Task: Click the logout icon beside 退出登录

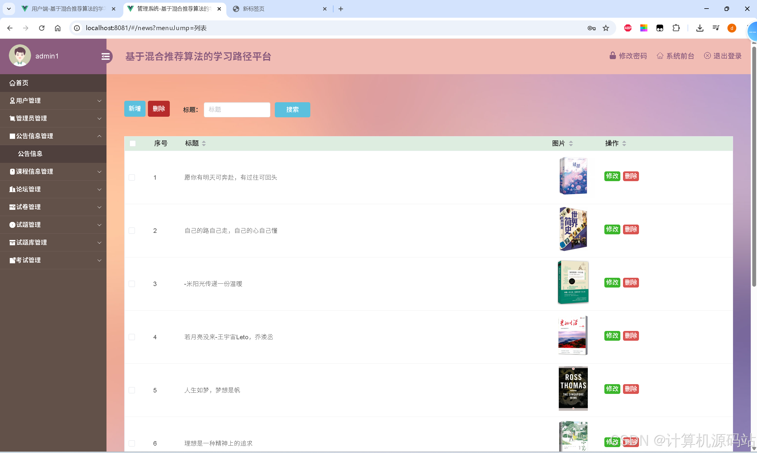Action: pyautogui.click(x=708, y=56)
